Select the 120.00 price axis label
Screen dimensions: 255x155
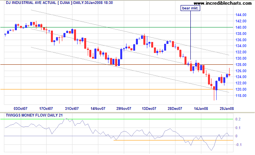pos(241,89)
